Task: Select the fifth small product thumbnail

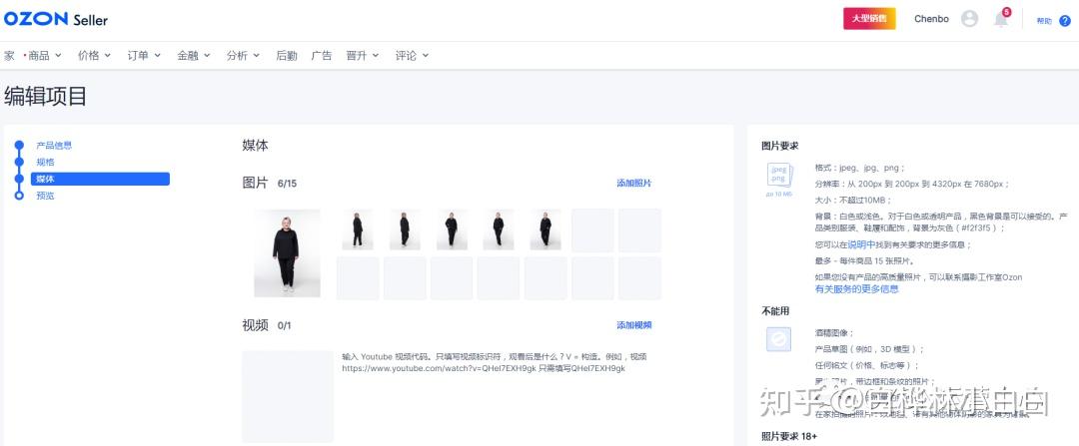Action: (545, 229)
